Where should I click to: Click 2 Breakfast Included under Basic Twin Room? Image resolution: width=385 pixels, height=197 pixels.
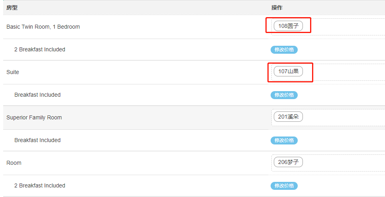click(x=39, y=50)
